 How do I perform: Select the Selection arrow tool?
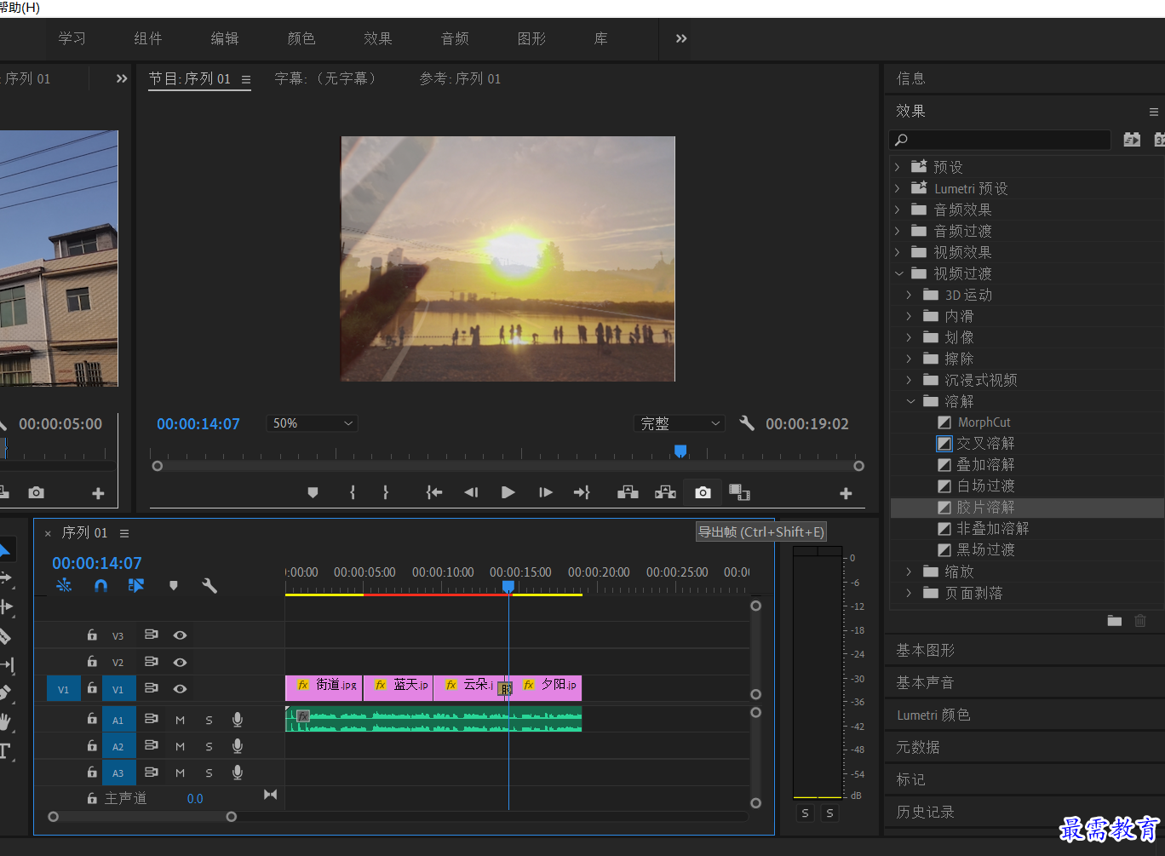pos(3,550)
